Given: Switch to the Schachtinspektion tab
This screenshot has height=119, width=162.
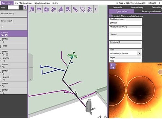Looking at the screenshot, I should (42, 3).
